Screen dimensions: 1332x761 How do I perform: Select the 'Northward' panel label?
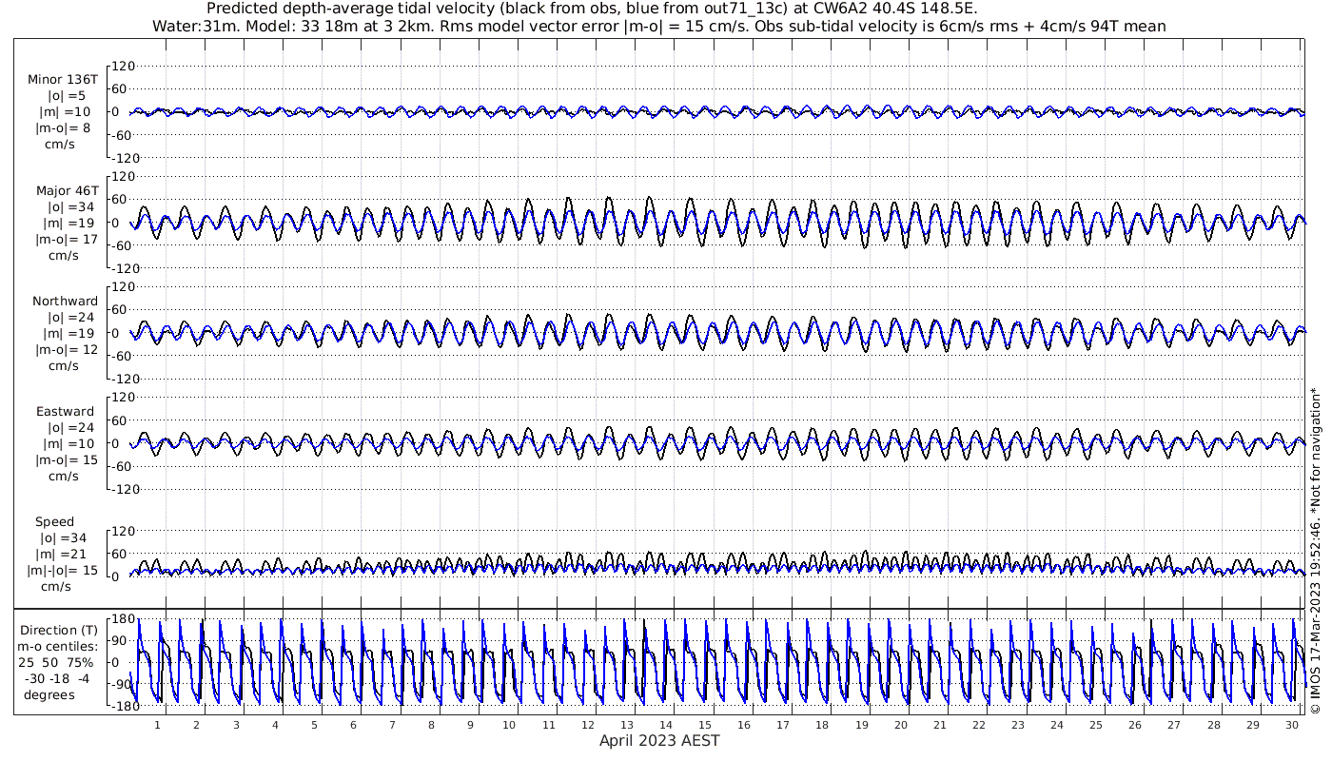click(x=65, y=301)
